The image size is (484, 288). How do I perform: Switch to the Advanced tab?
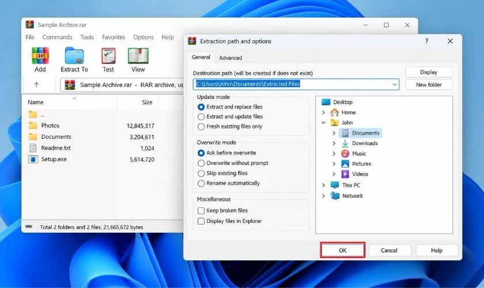coord(230,58)
